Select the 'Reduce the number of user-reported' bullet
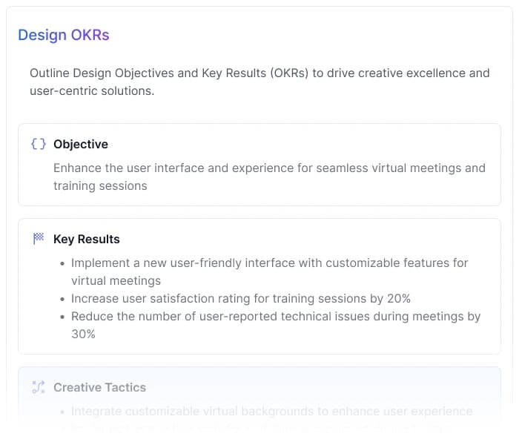The height and width of the screenshot is (445, 519). pos(276,325)
